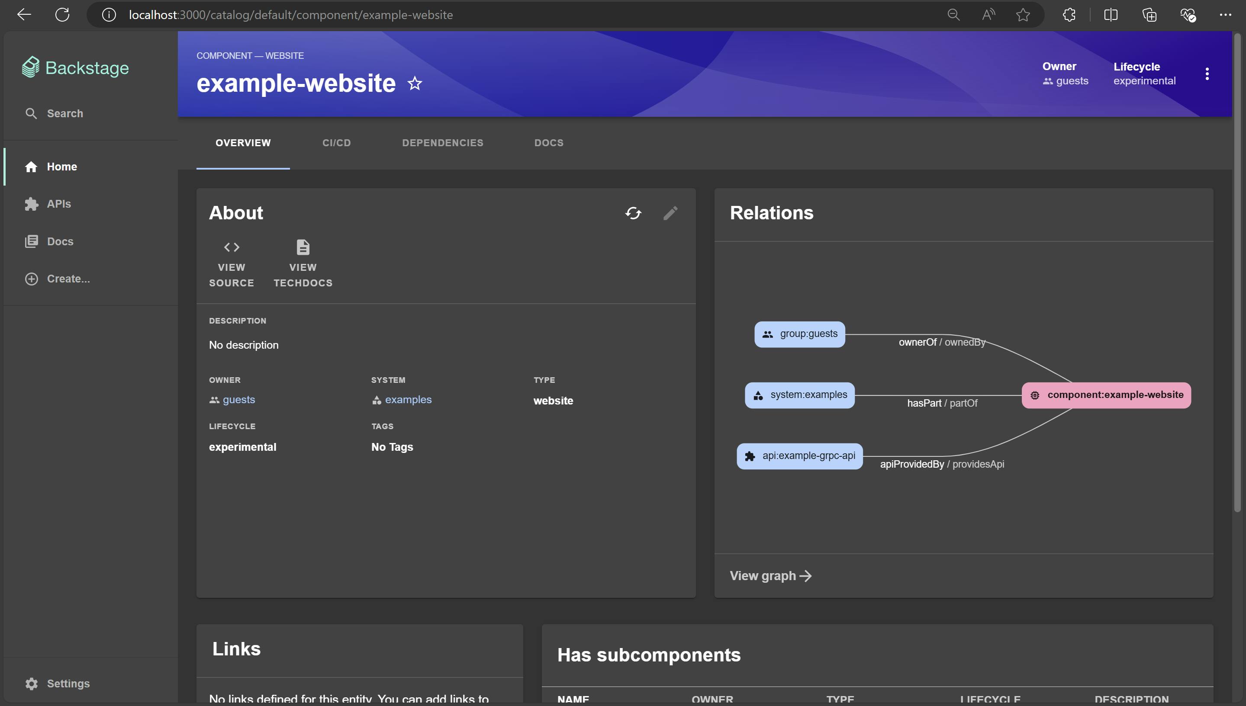This screenshot has height=706, width=1246.
Task: Click the edit metadata pencil icon
Action: pos(670,213)
